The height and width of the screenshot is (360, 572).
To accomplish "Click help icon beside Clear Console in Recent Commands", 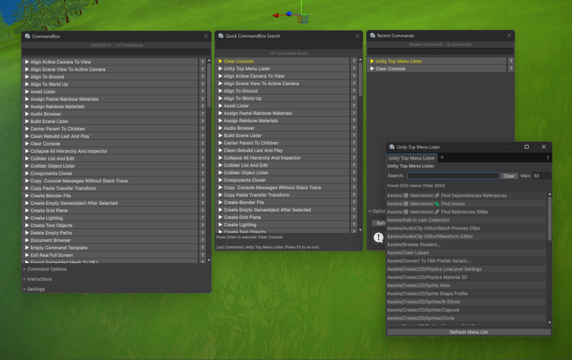I will click(511, 69).
